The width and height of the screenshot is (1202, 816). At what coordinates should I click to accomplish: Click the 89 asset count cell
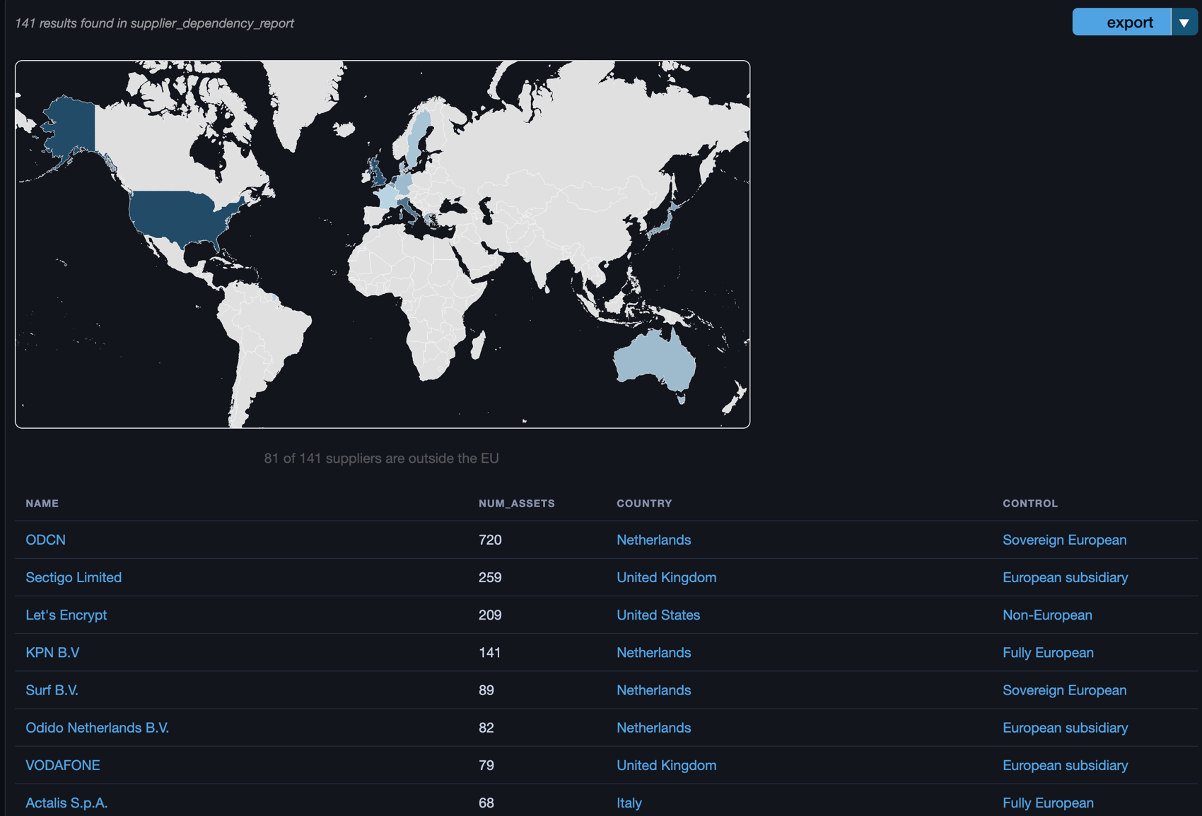point(486,690)
